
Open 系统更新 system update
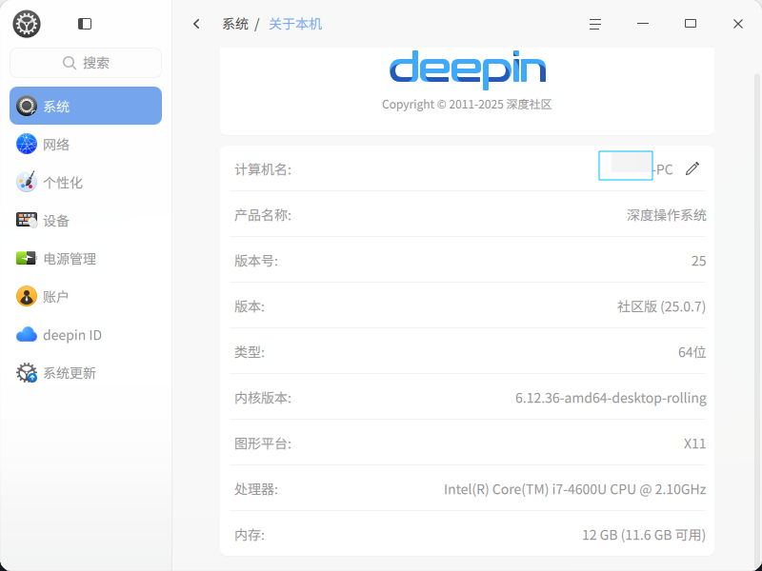pos(86,372)
